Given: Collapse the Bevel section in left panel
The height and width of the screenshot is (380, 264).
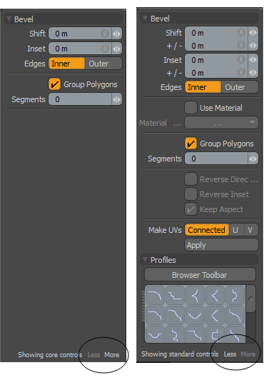Looking at the screenshot, I should tap(9, 19).
